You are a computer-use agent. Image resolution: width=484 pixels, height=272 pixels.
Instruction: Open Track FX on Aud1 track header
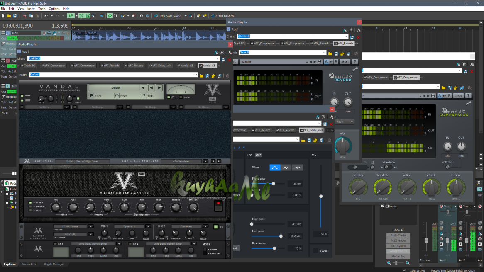pyautogui.click(x=55, y=33)
